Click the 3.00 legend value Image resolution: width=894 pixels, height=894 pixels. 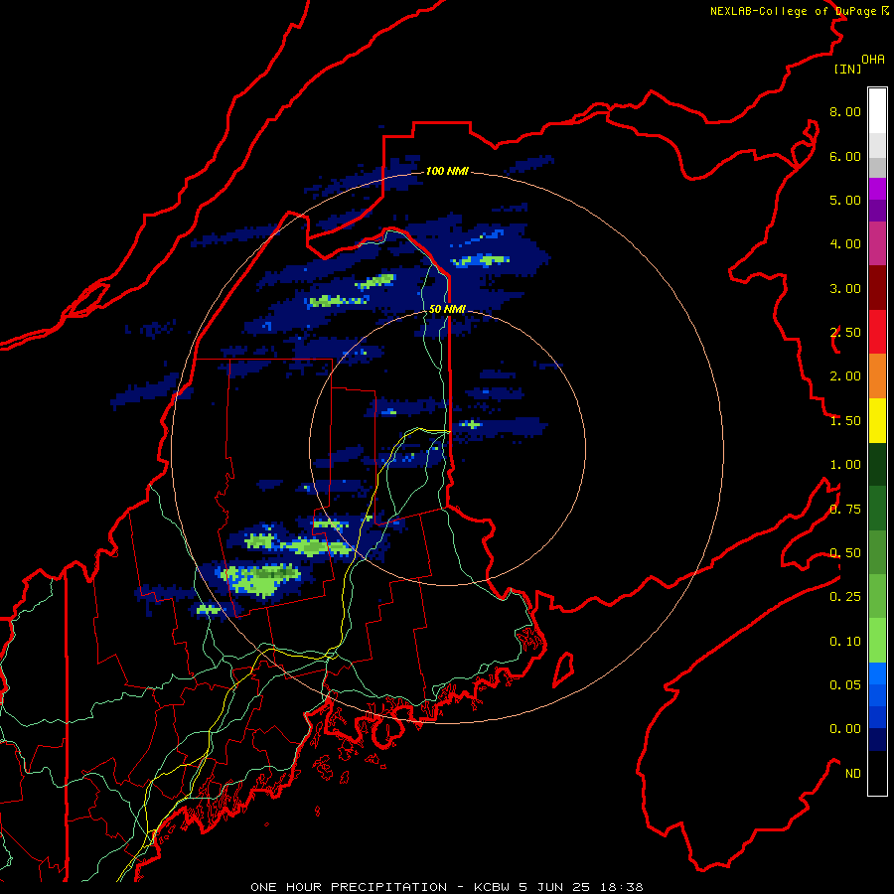tap(845, 288)
